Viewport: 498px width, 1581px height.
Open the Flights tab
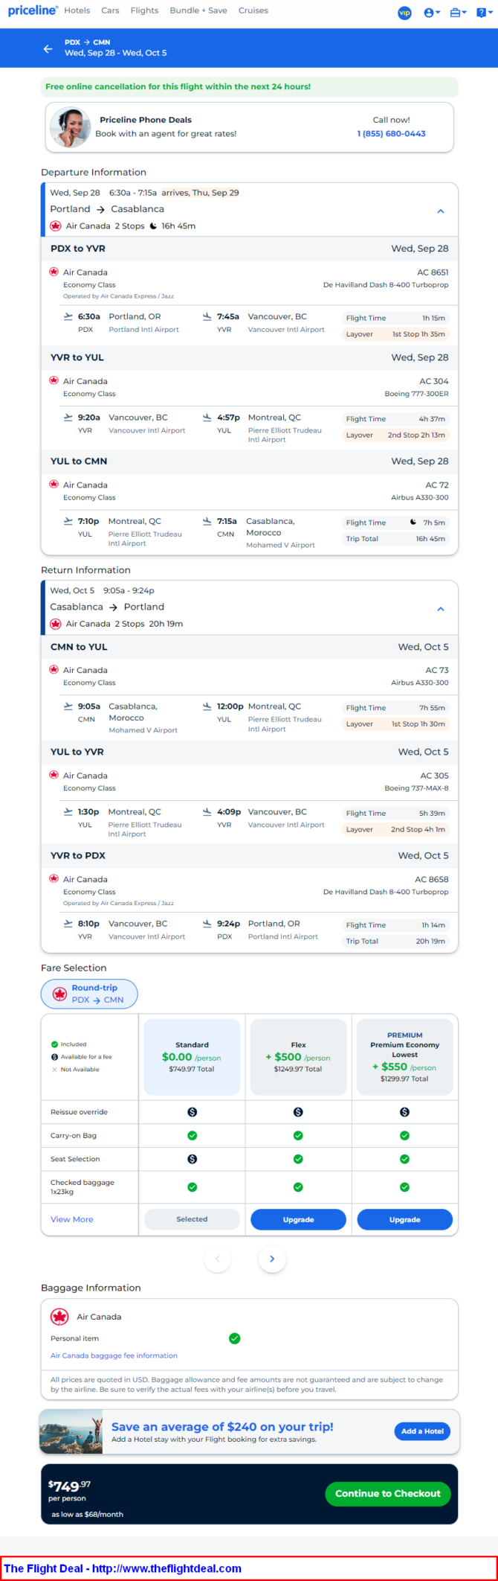pos(144,10)
